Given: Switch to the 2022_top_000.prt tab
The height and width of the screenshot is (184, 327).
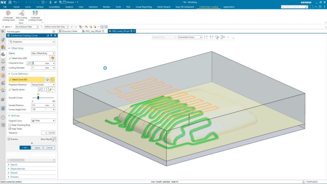Looking at the screenshot, I should [x=93, y=31].
